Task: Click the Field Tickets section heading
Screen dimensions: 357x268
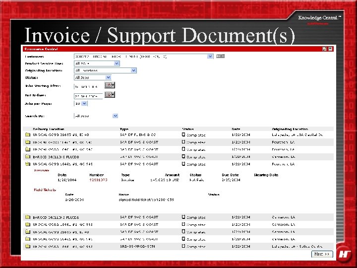Action: 45,190
